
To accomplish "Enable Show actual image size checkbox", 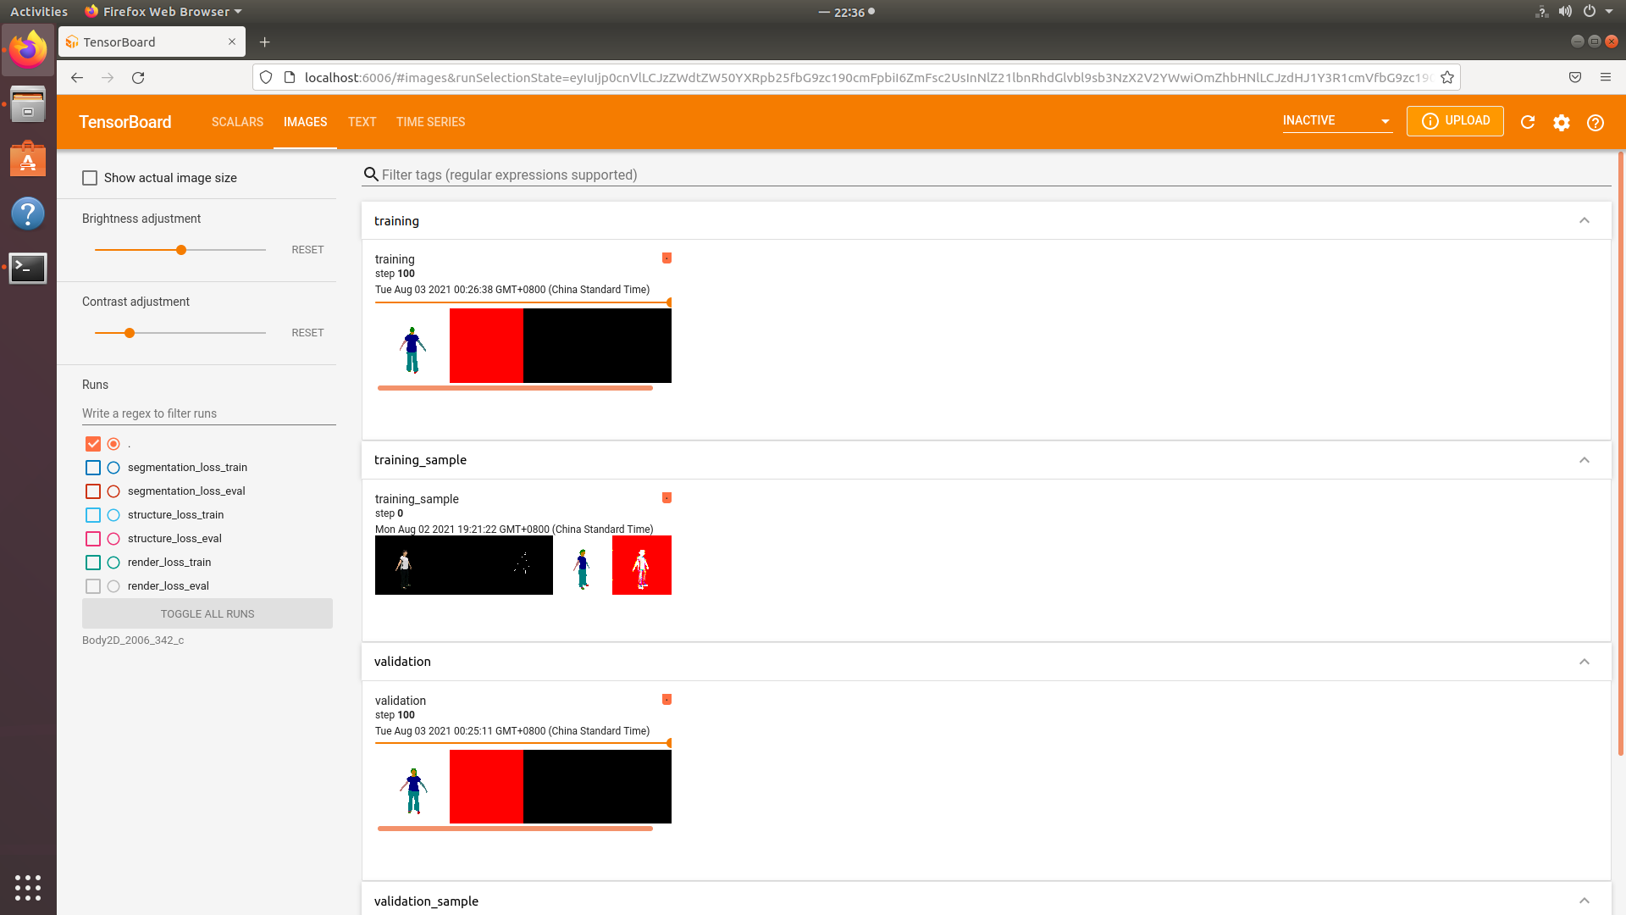I will click(x=90, y=178).
